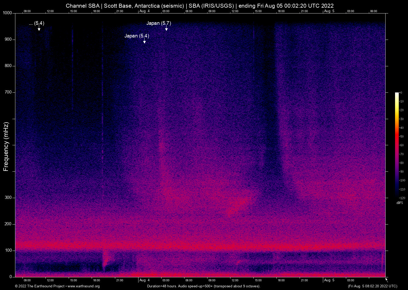Click the -60 value on color scale
Screen dimensions: 408x290
[401, 145]
